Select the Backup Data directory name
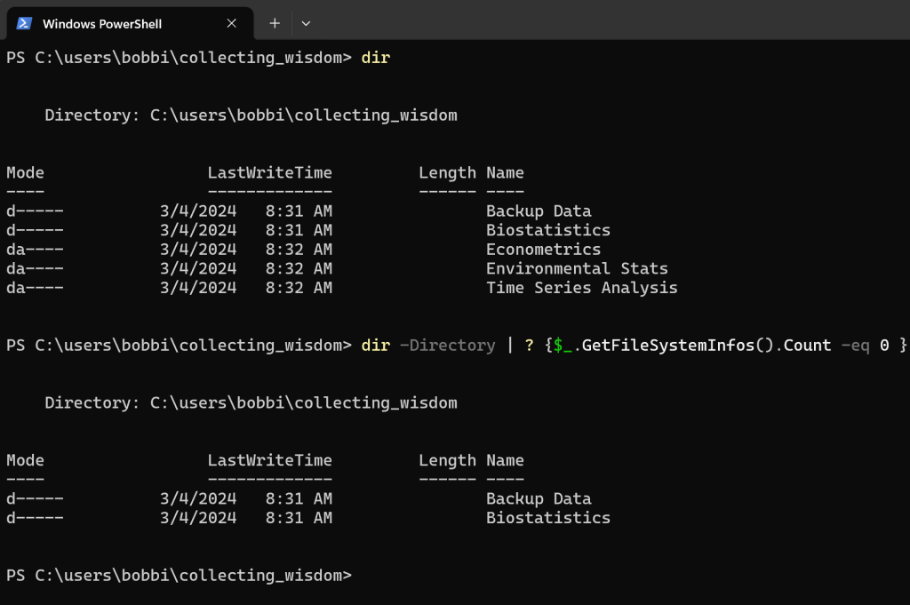 (539, 211)
